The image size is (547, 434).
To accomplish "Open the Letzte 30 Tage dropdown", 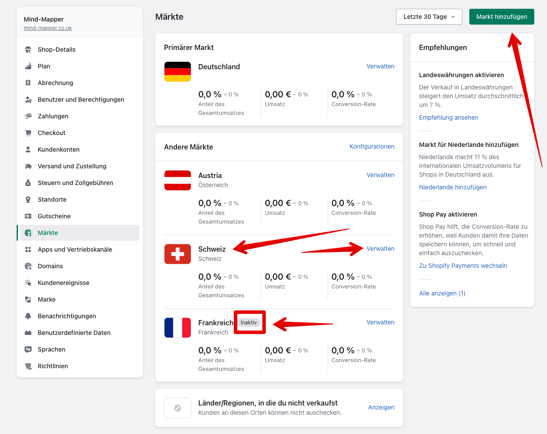I will tap(429, 17).
